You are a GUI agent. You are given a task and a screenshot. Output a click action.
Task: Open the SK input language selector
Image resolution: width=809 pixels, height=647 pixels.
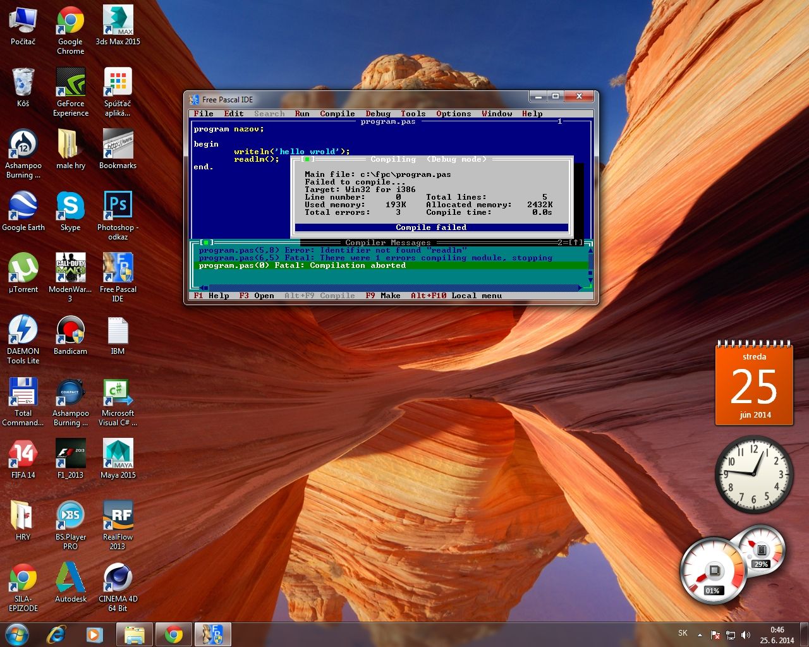pyautogui.click(x=683, y=633)
